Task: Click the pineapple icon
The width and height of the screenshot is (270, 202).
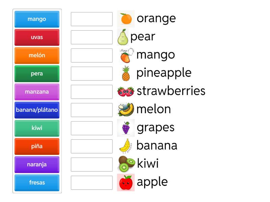Action: (126, 73)
